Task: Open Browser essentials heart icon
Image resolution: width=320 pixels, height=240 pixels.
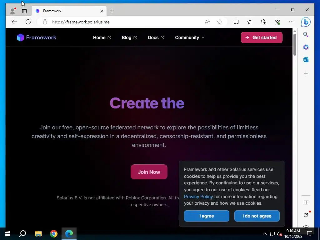Action: pyautogui.click(x=277, y=22)
